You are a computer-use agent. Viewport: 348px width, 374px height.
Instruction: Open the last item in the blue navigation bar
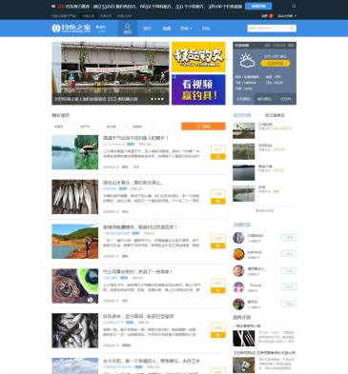point(206,29)
